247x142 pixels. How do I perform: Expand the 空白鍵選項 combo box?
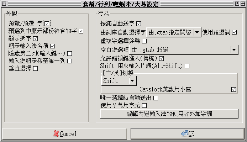(184, 50)
